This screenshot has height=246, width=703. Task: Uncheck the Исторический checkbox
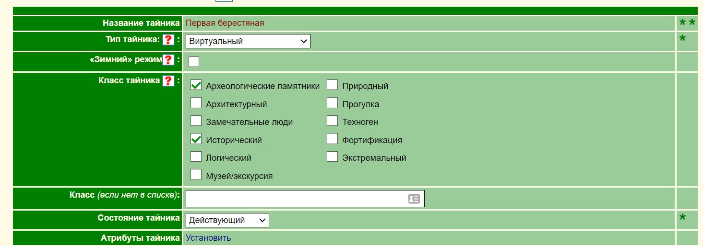tap(196, 139)
